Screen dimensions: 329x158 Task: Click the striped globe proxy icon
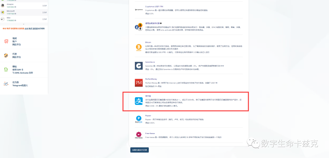pyautogui.click(x=6, y=56)
